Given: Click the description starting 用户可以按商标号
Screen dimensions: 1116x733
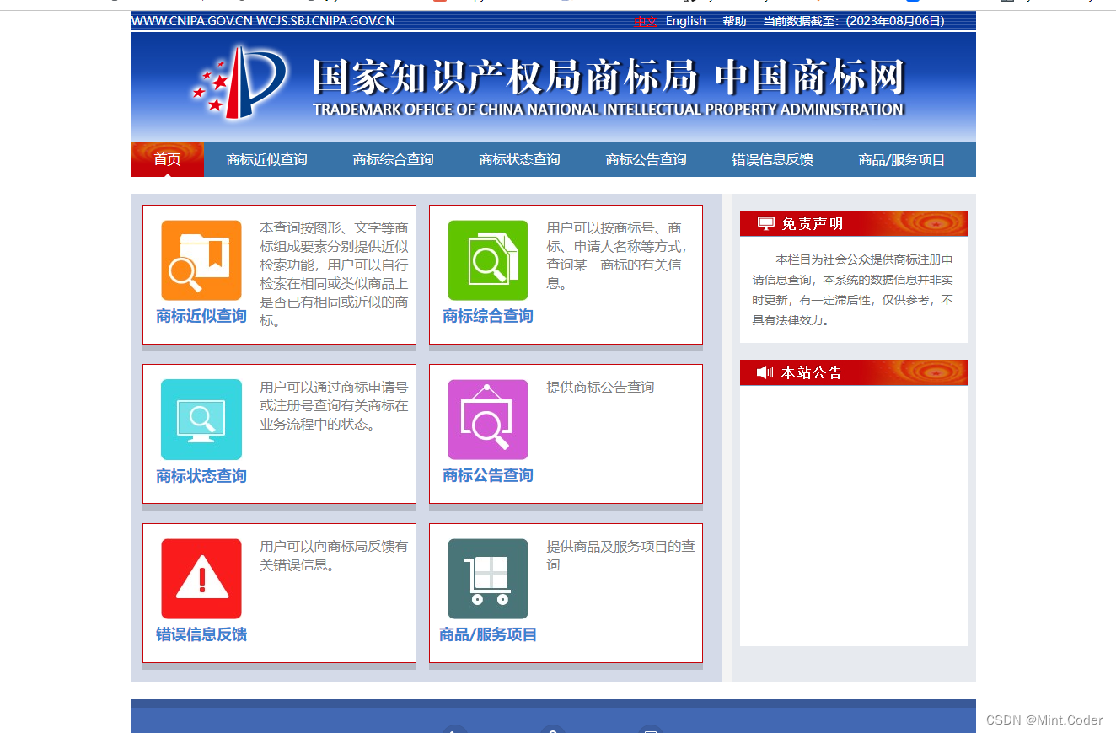Looking at the screenshot, I should pyautogui.click(x=618, y=255).
